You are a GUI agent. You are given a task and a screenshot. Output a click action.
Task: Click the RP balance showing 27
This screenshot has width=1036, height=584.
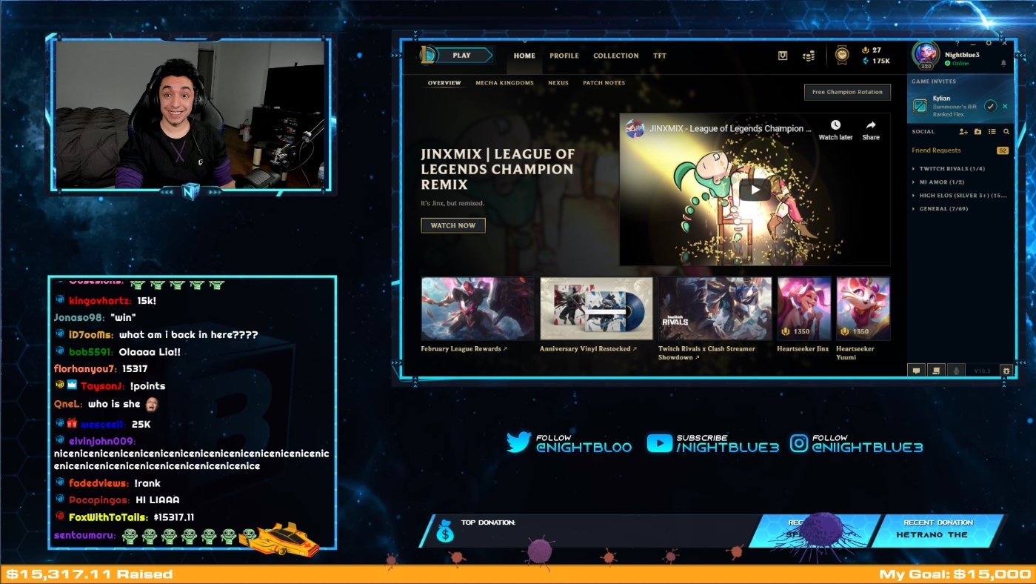click(x=872, y=50)
